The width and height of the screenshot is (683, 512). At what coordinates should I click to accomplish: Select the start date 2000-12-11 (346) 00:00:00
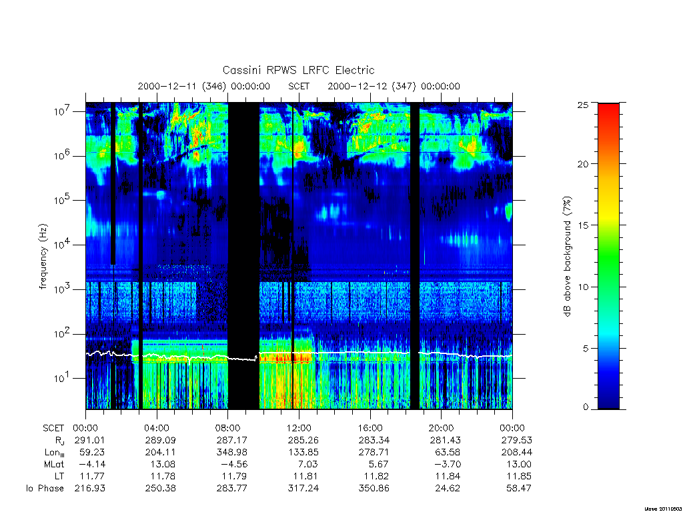pos(204,86)
